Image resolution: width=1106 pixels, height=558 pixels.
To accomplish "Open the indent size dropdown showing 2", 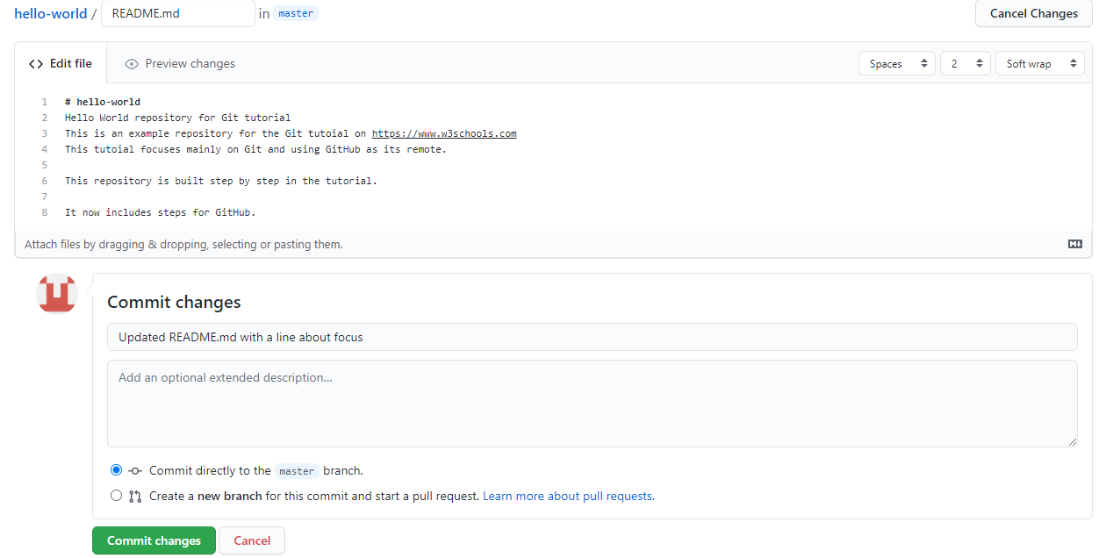I will (965, 63).
